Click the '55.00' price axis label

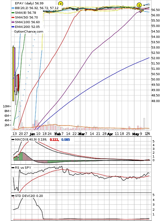156,26
